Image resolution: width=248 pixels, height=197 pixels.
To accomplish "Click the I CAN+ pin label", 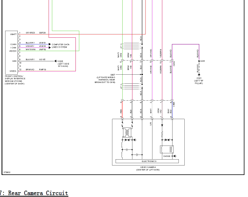I will coord(13,44).
